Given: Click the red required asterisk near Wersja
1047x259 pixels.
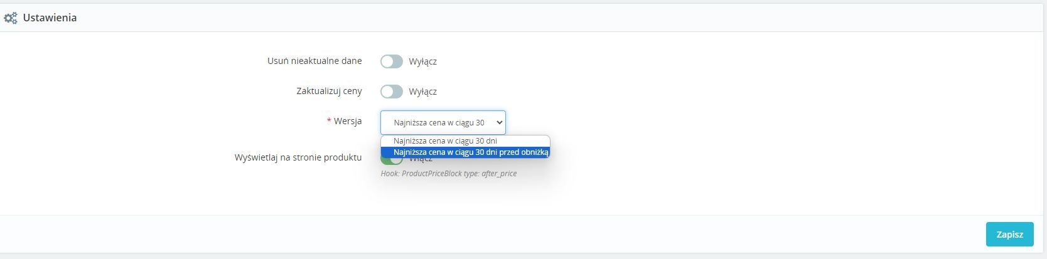Looking at the screenshot, I should pyautogui.click(x=329, y=120).
